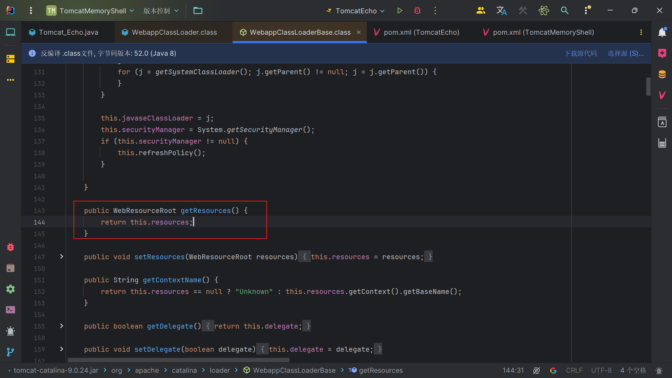Viewport: 672px width, 378px height.
Task: Click the getResources method name in code
Action: pos(205,211)
